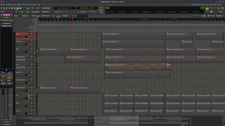Click the Lead strip purple color bar
This screenshot has width=225, height=126.
pos(6,15)
